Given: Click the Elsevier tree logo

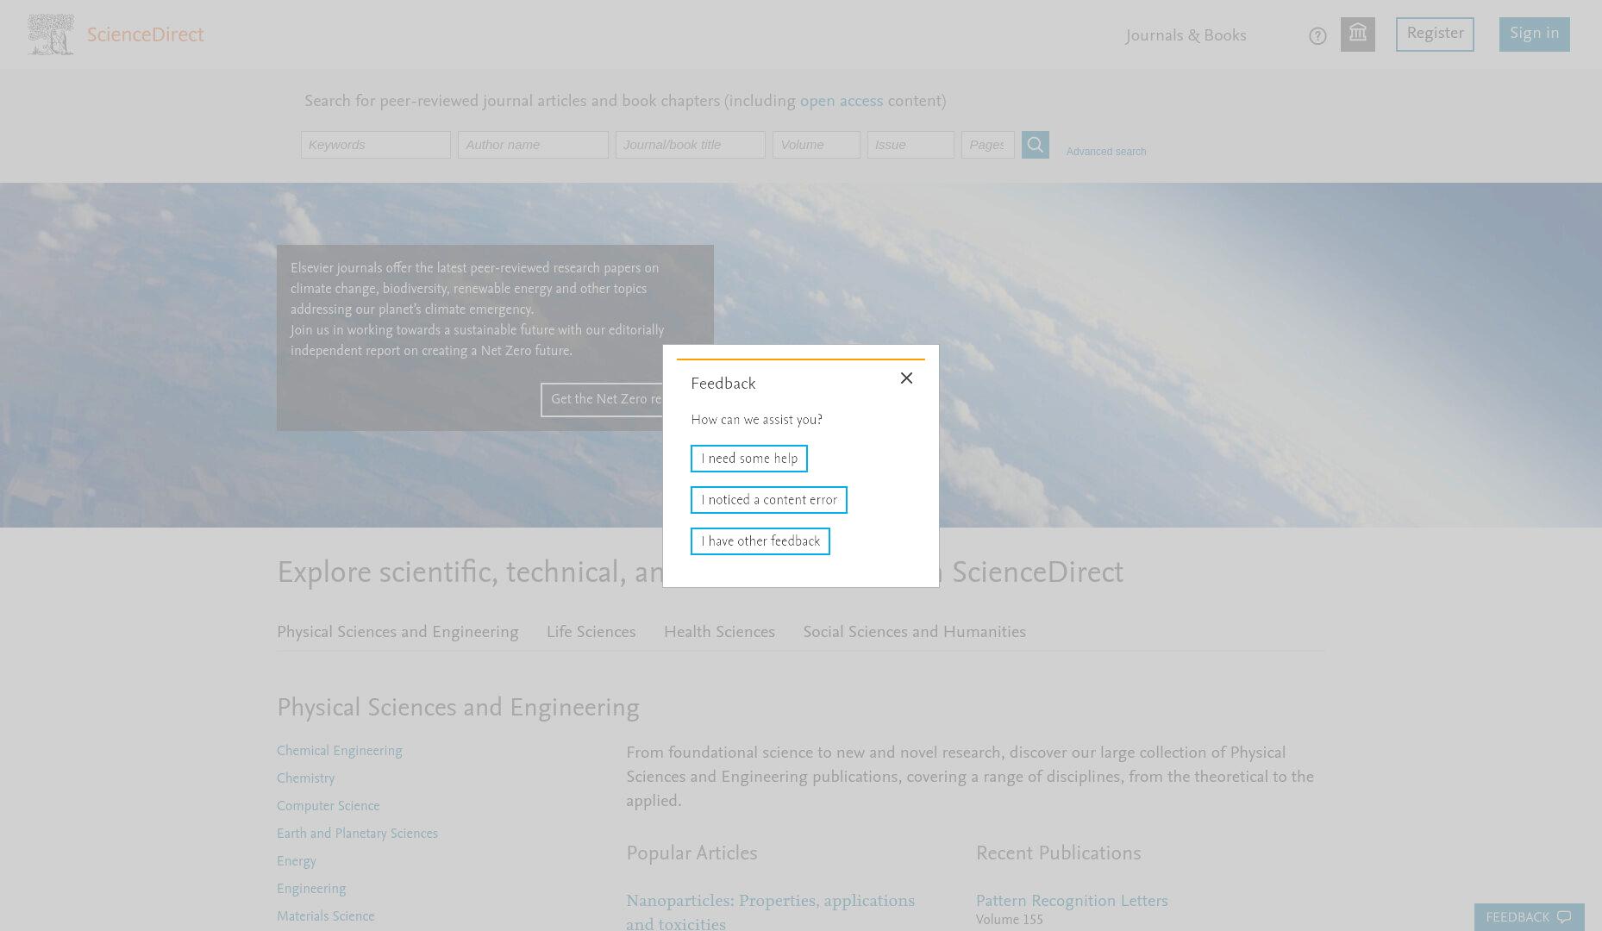Looking at the screenshot, I should coord(50,34).
